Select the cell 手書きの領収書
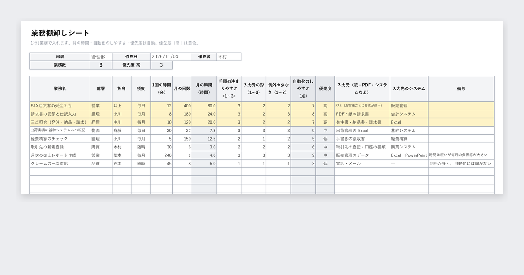524x275 pixels. click(362, 139)
